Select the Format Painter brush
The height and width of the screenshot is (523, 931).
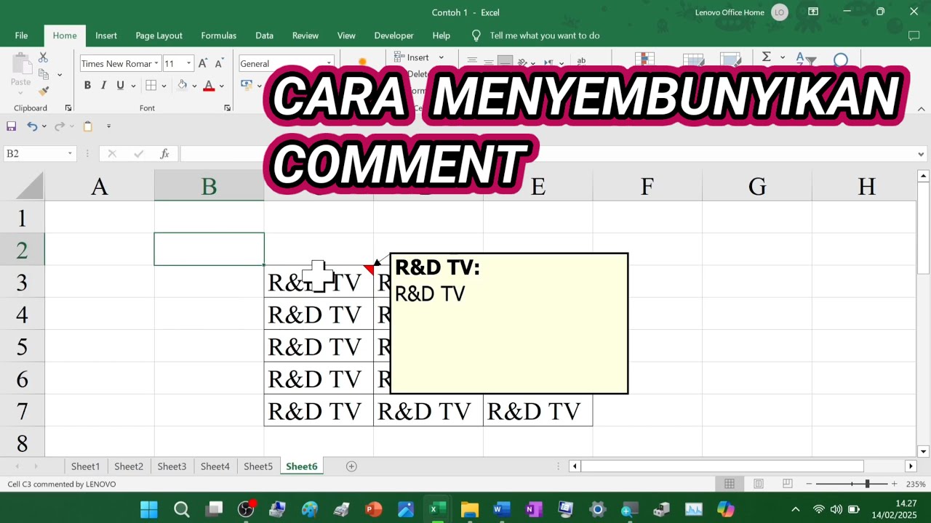coord(44,91)
